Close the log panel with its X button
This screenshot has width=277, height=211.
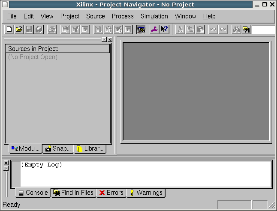(6, 163)
